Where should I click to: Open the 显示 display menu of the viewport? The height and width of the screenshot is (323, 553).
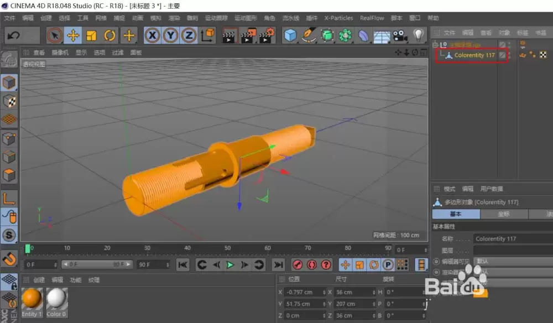pos(82,51)
